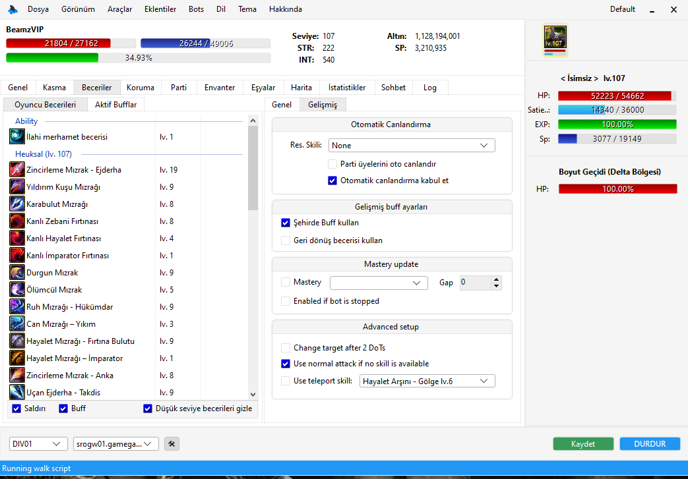Open the teleport skill dropdown Hayalet Arşını
Image resolution: width=688 pixels, height=479 pixels.
[x=427, y=380]
